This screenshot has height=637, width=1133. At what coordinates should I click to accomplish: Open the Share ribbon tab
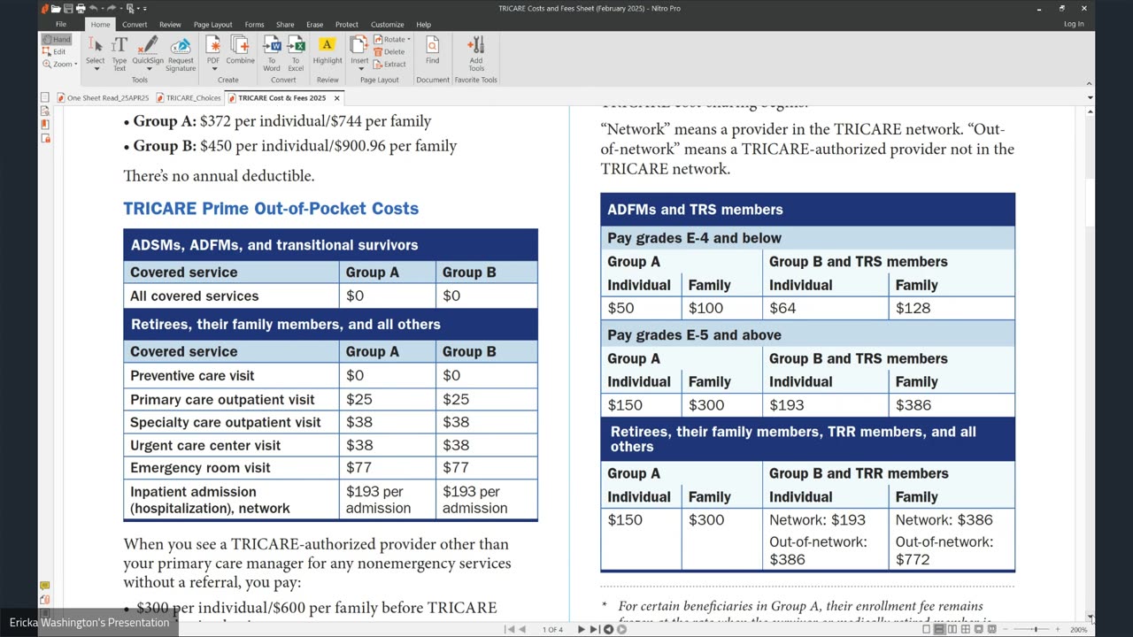click(x=285, y=25)
